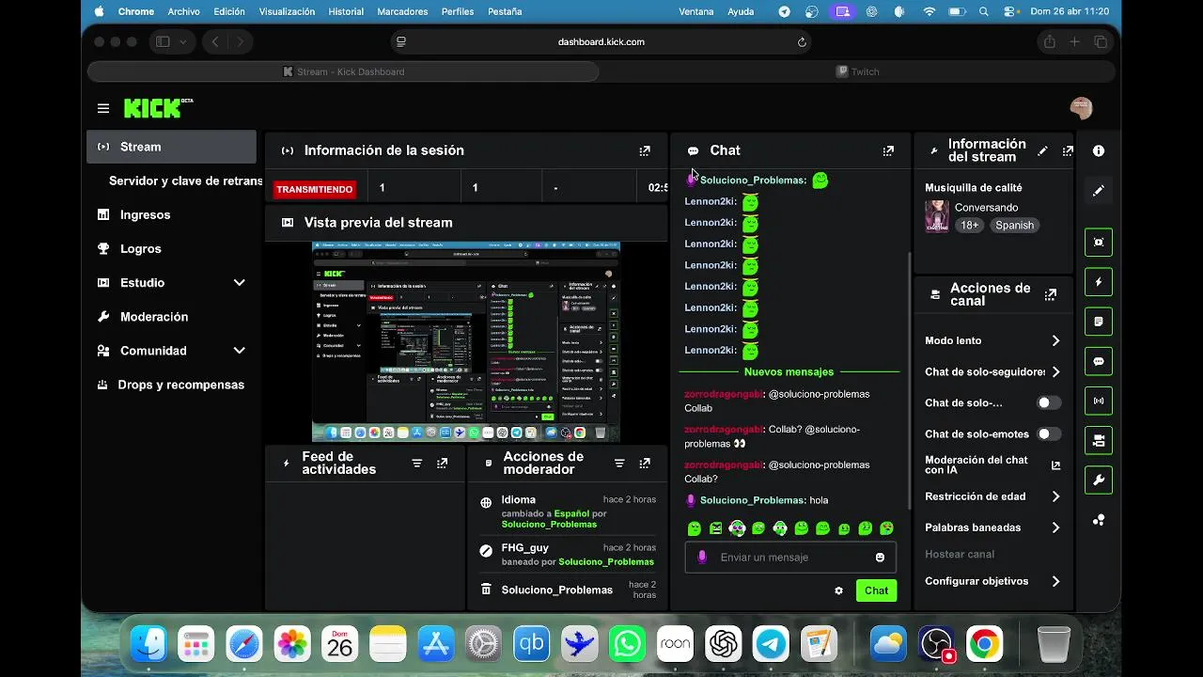Toggle the channel actions icon in the right sidebar
Viewport: 1203px width, 677px height.
point(1099,440)
